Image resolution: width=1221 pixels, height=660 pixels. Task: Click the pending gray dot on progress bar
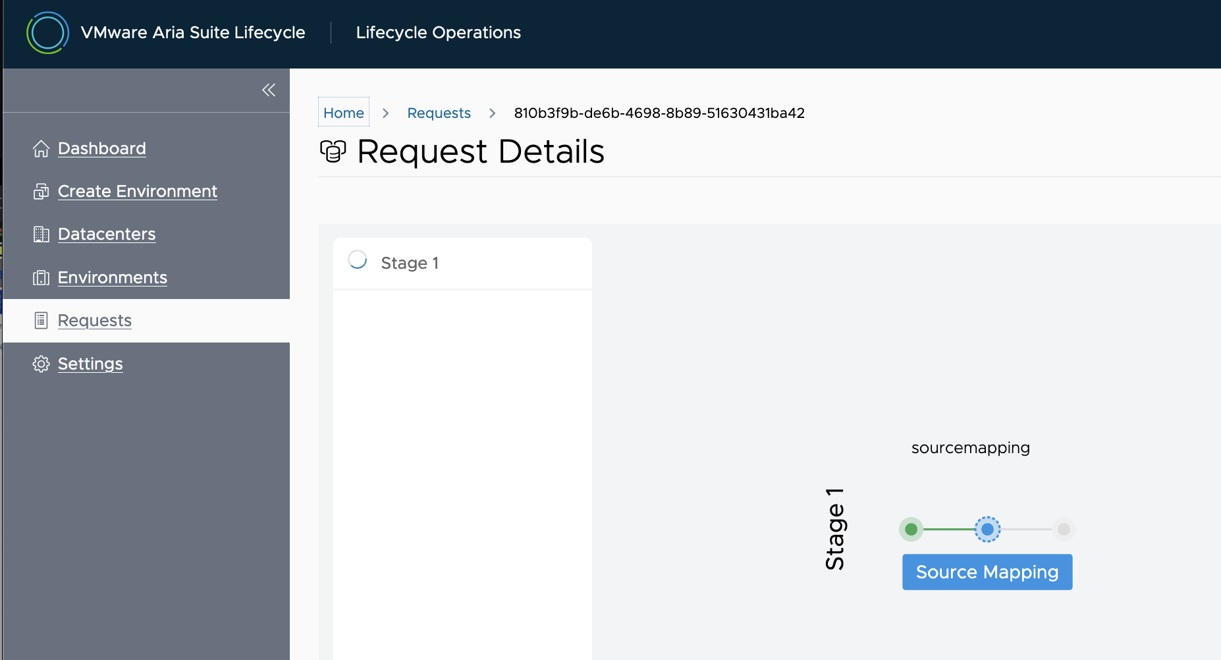pos(1064,529)
